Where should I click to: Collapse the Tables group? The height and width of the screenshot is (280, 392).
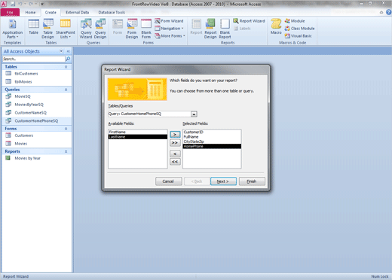pyautogui.click(x=66, y=67)
